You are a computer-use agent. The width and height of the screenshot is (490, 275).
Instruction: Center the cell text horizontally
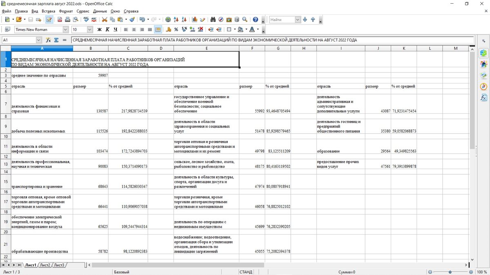[x=134, y=29]
